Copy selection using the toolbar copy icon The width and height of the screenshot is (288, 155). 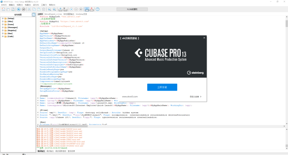pyautogui.click(x=34, y=9)
